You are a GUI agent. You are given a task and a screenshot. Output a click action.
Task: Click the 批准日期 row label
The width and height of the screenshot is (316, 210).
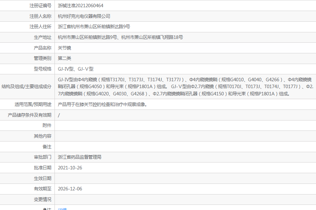[x=42, y=168]
